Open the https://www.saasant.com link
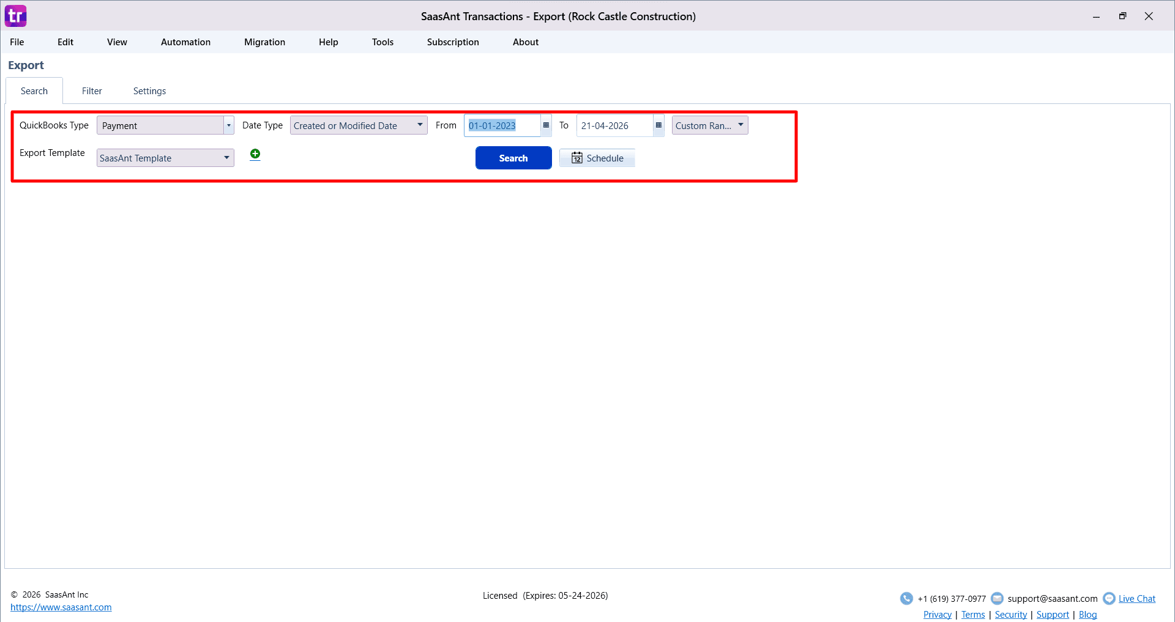 pyautogui.click(x=61, y=607)
